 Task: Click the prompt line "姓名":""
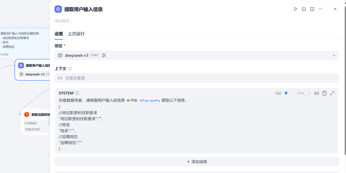[67, 130]
